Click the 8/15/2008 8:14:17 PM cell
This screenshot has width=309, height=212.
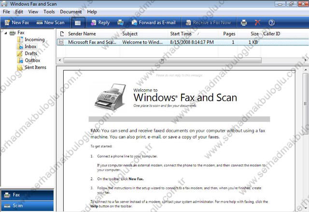(192, 42)
